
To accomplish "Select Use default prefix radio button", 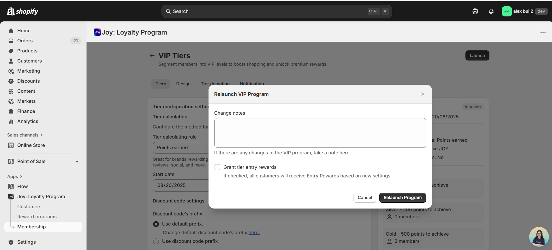I will click(x=156, y=224).
